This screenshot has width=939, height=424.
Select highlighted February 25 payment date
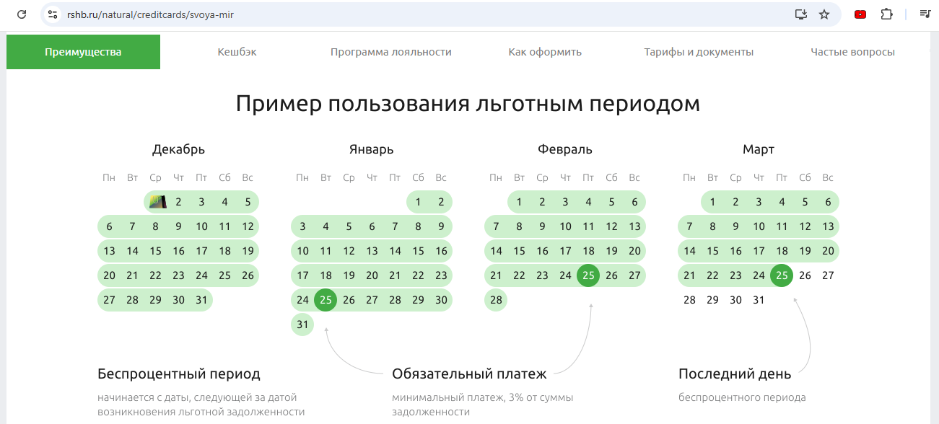coord(588,275)
